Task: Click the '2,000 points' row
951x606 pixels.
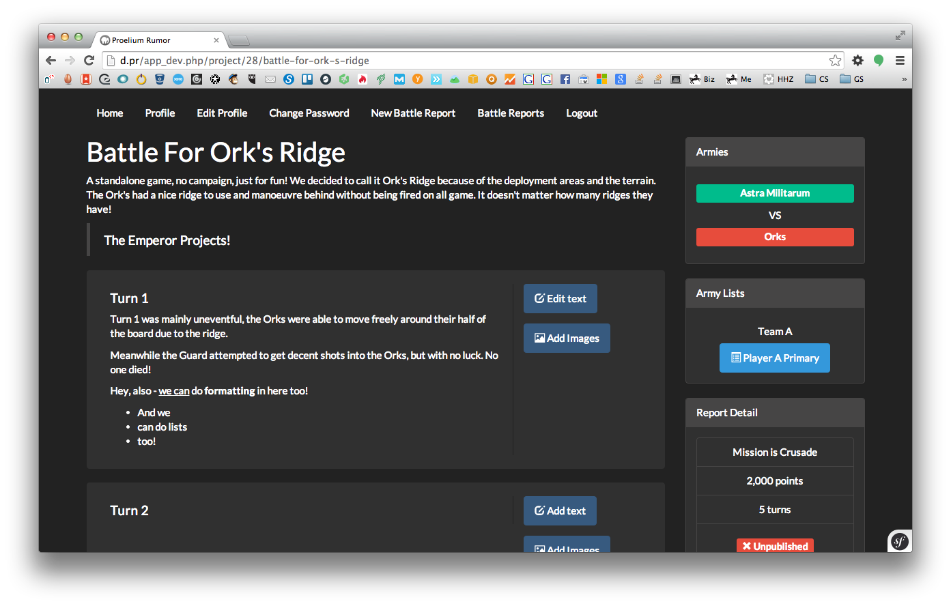Action: pos(775,481)
